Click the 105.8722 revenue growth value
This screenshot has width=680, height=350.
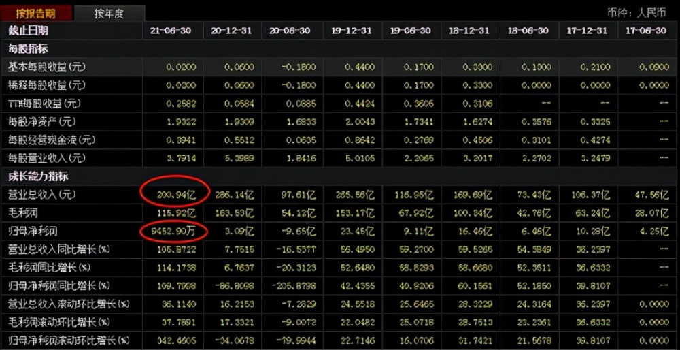[x=177, y=250]
